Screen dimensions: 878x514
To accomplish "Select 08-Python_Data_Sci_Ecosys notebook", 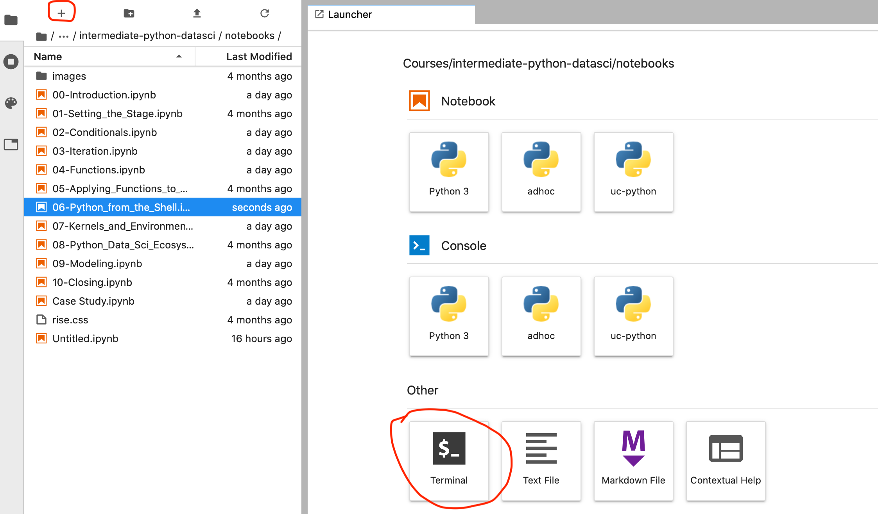I will click(163, 245).
